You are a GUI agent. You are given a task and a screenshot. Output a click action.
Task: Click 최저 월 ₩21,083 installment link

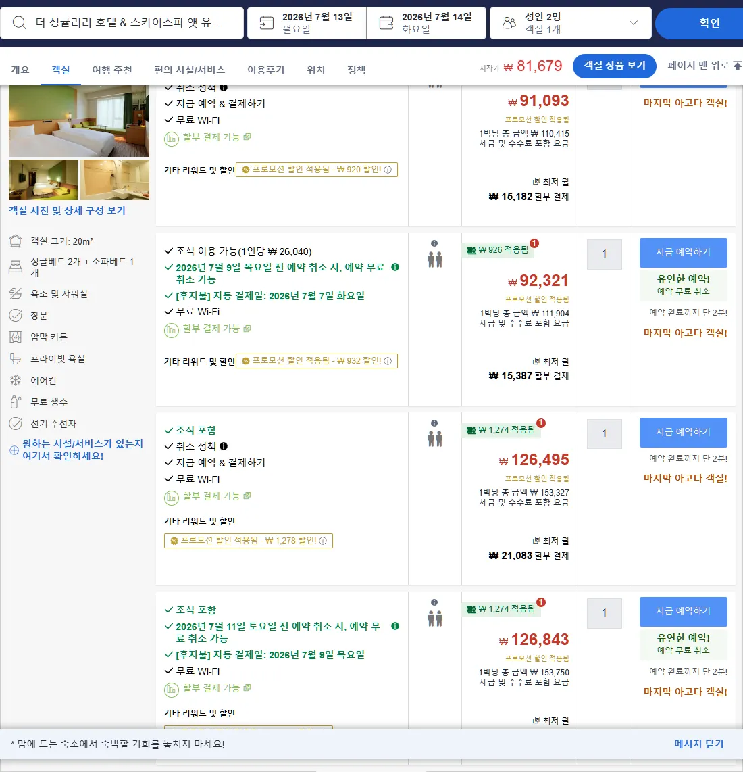click(528, 548)
